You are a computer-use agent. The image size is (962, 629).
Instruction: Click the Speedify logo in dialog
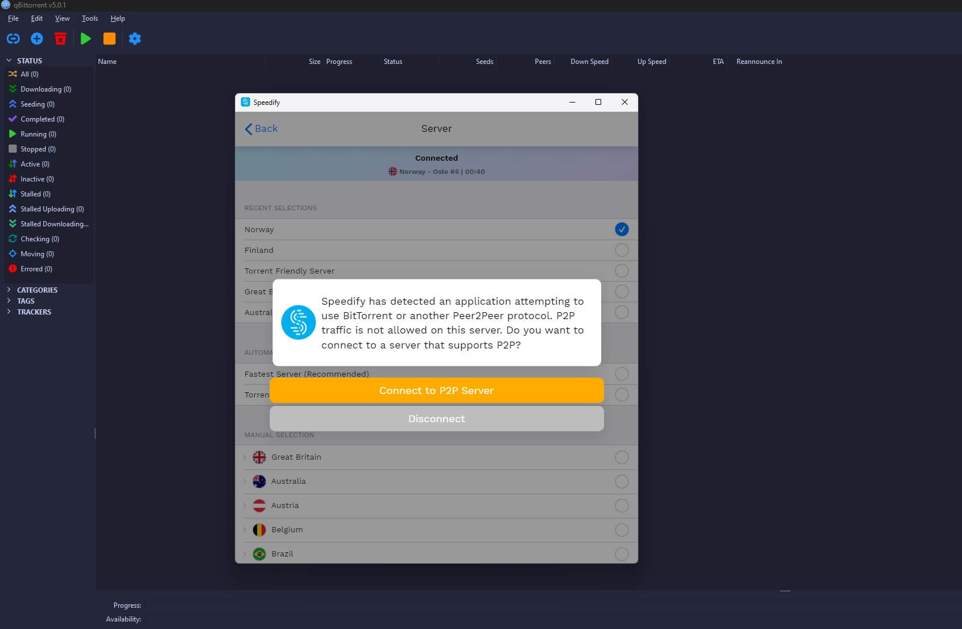tap(298, 323)
